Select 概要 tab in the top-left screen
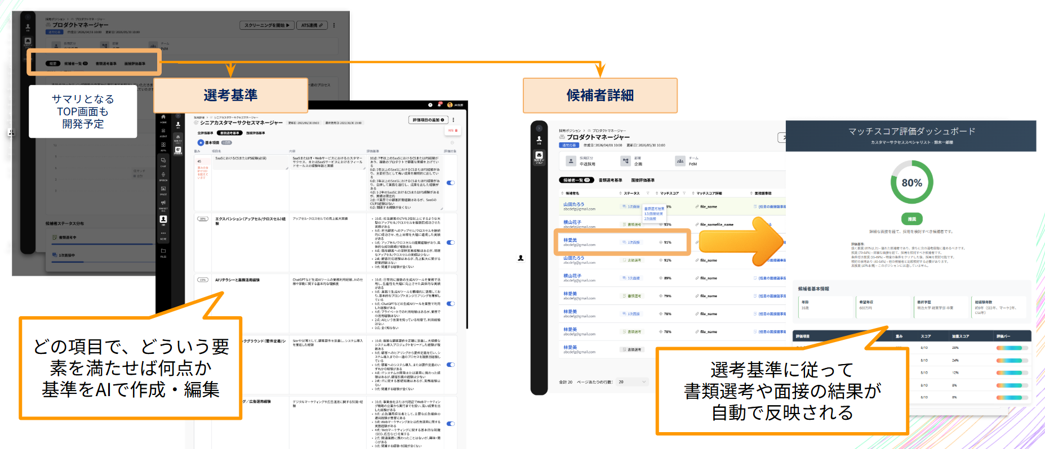The width and height of the screenshot is (1045, 449). click(x=53, y=64)
